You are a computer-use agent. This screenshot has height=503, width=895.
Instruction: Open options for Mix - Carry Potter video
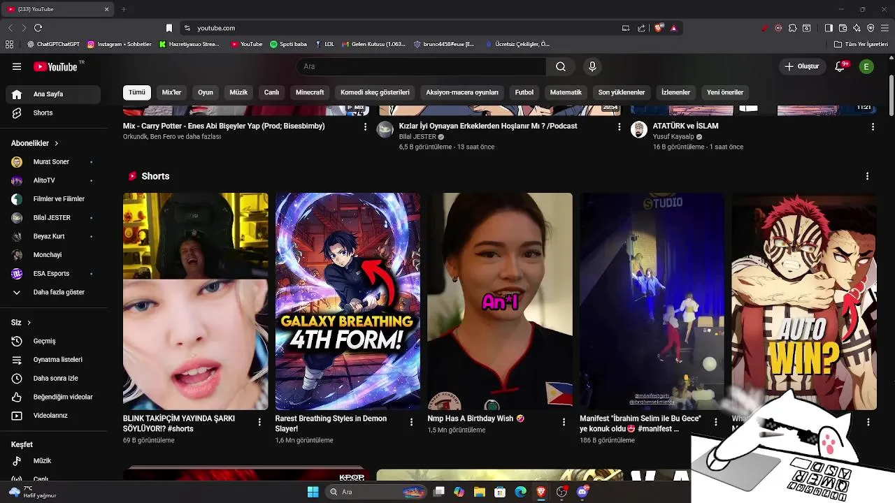tap(365, 127)
